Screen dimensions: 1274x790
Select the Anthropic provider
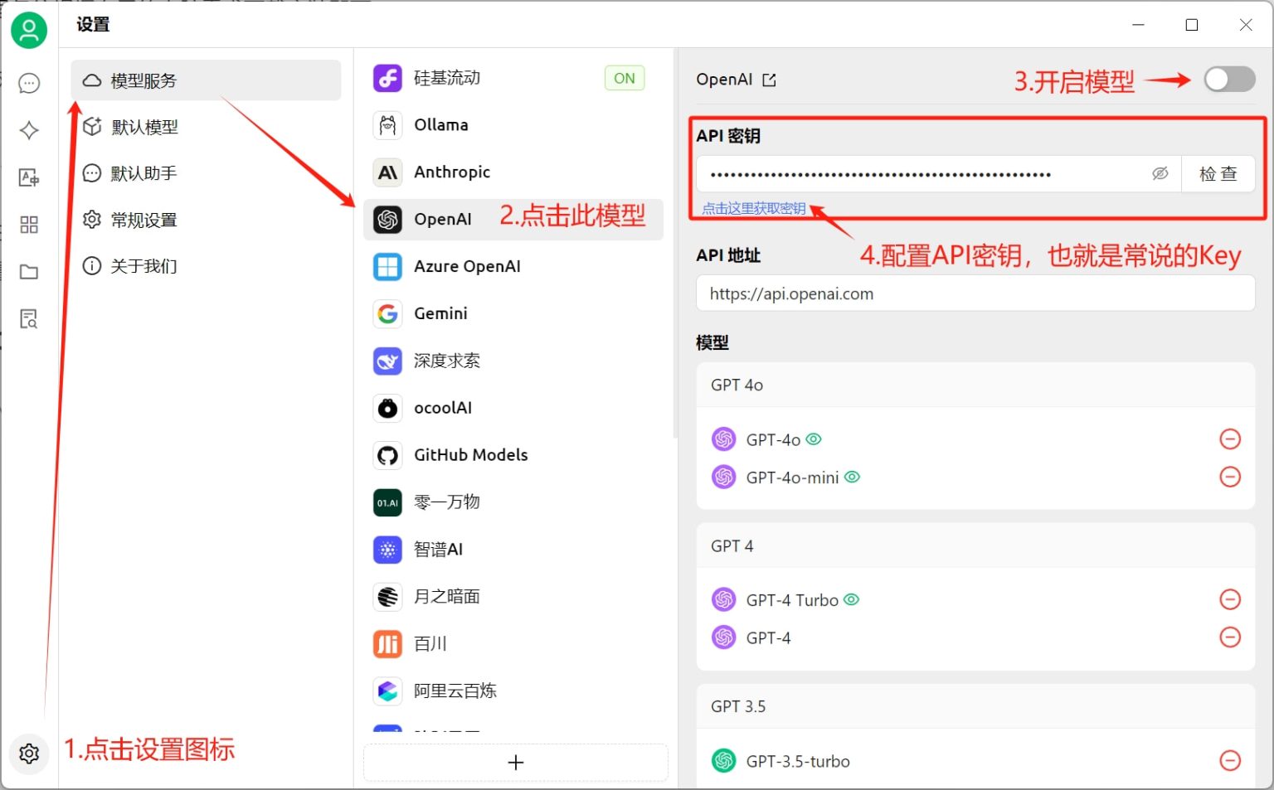pyautogui.click(x=452, y=172)
